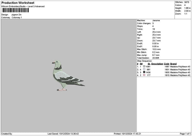192x136 pixels.
Task: Click stitch count 1081 in stop sequence
Action: 148,67
